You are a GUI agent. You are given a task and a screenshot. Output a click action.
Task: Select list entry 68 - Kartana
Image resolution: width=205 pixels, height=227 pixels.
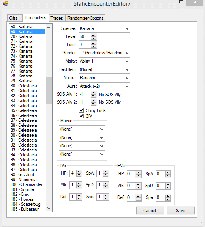click(x=28, y=27)
